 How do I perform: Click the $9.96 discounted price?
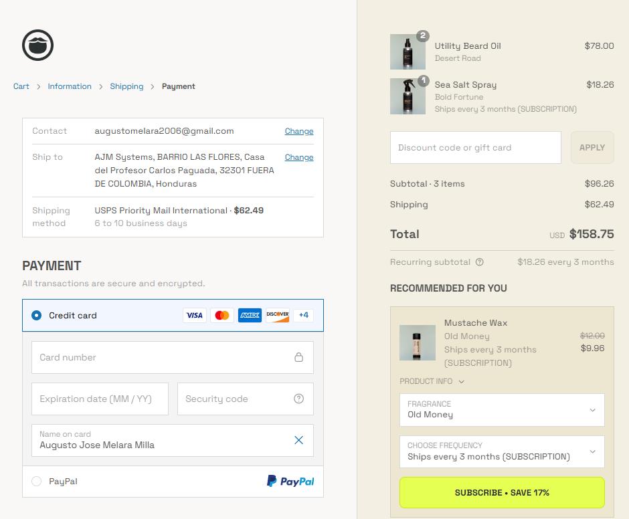592,348
